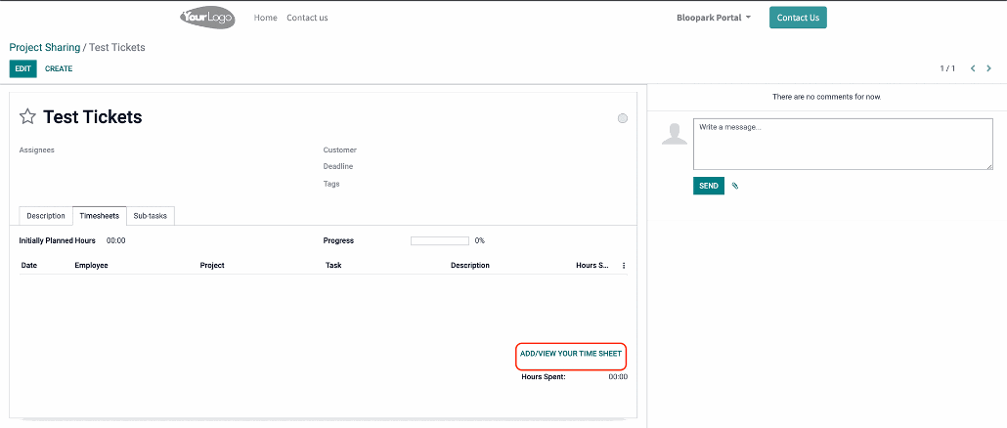Screen dimensions: 1007x428
Task: Click the Write a message text box
Action: 843,145
